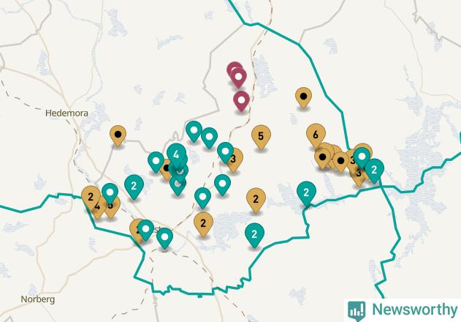Image resolution: width=461 pixels, height=322 pixels.
Task: Open the Newsworthy logo link
Action: (x=403, y=310)
